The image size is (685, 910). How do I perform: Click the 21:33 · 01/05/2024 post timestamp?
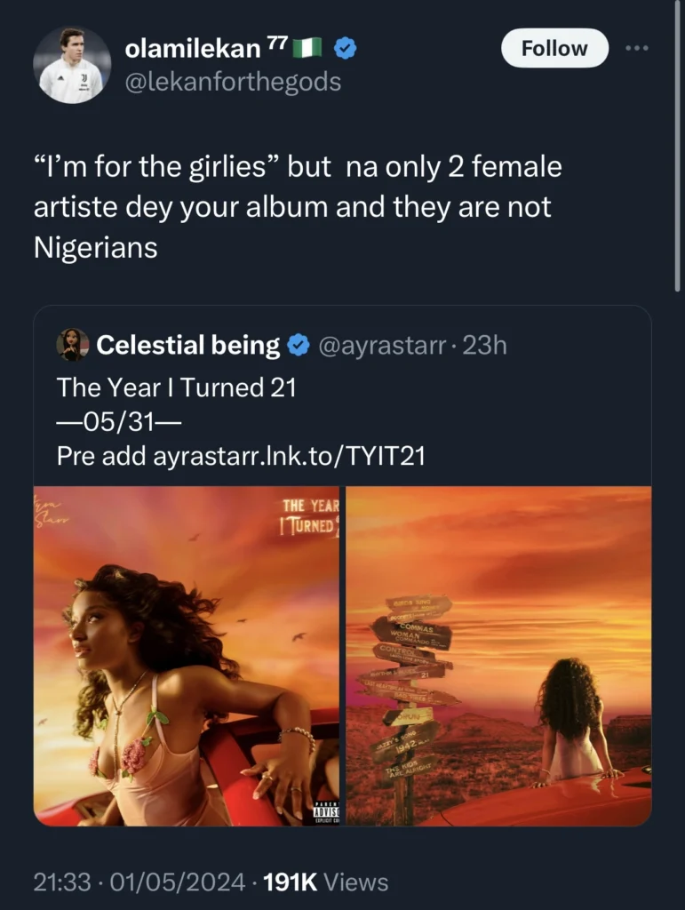139,882
